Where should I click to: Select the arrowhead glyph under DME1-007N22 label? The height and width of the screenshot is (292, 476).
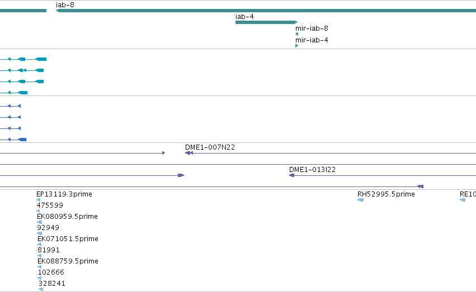[x=189, y=153]
